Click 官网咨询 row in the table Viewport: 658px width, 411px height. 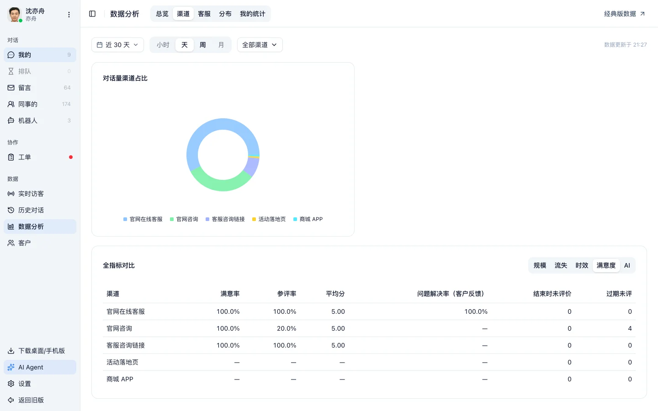pos(369,328)
